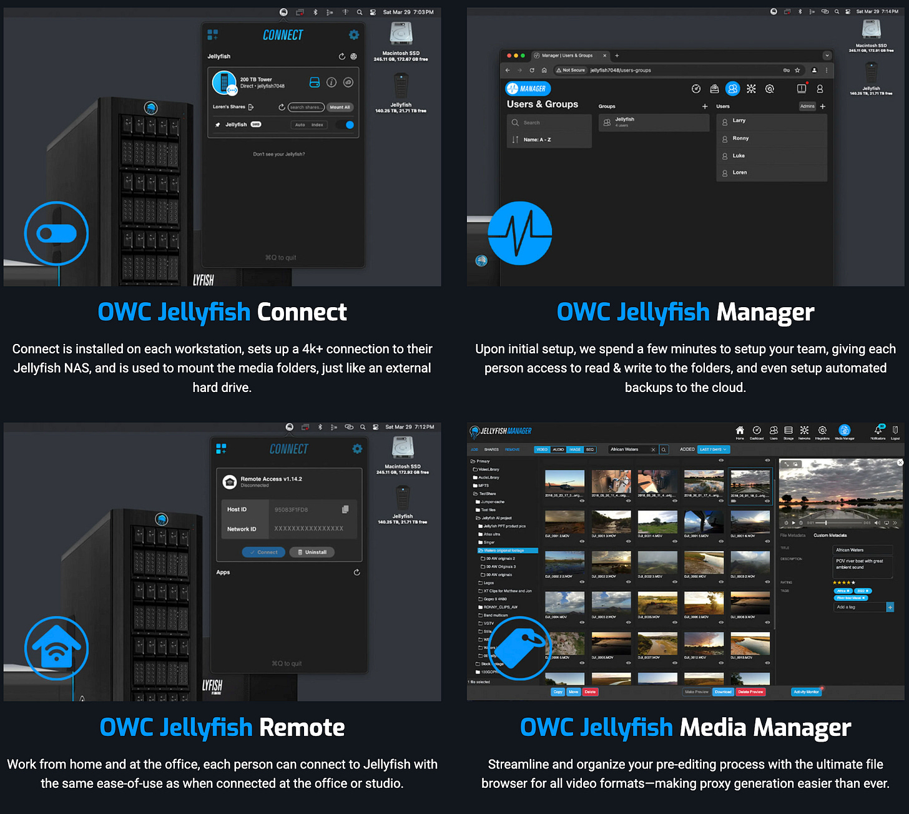Image resolution: width=909 pixels, height=814 pixels.
Task: Set the rating using the star row
Action: tap(844, 582)
